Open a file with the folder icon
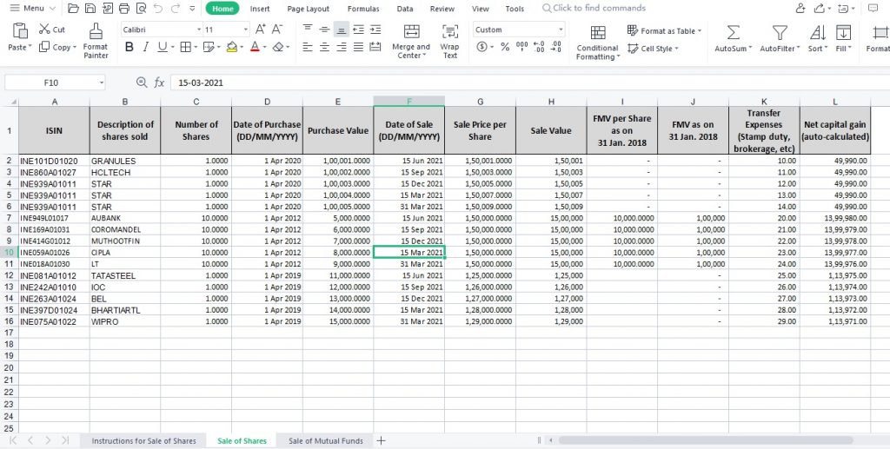The height and width of the screenshot is (449, 890). [x=73, y=9]
